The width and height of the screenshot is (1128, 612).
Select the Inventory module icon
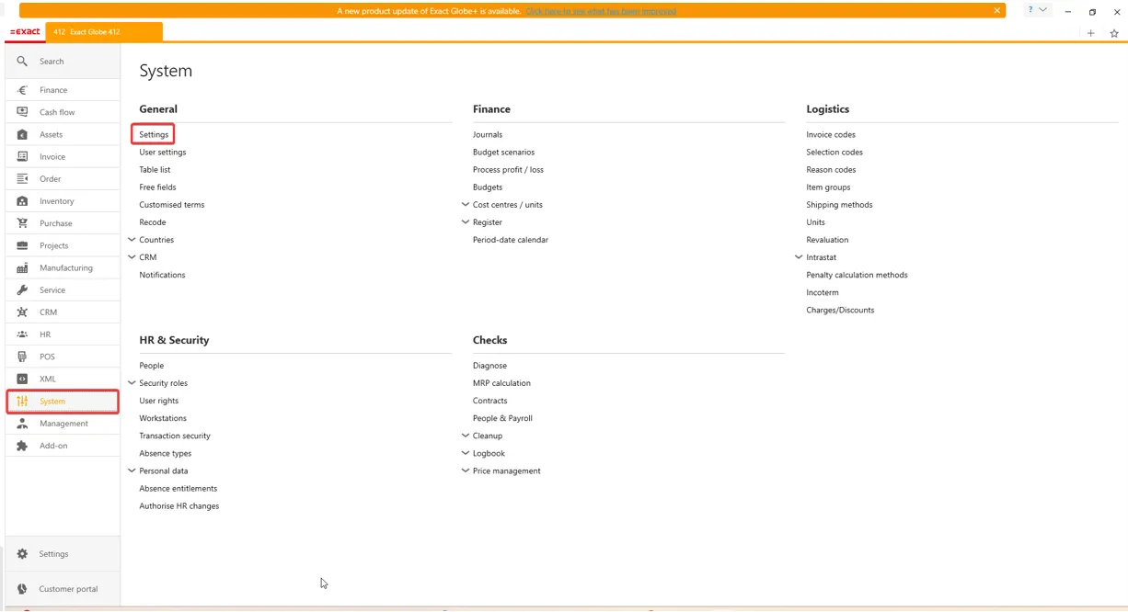tap(22, 201)
